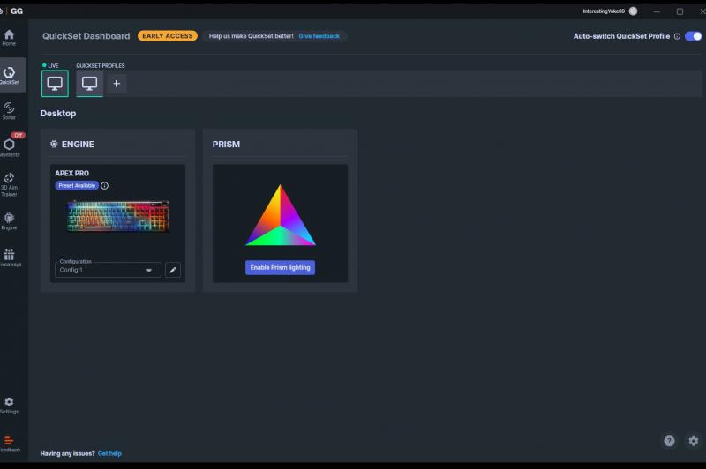Enable Prism lighting
The width and height of the screenshot is (706, 469).
point(280,267)
